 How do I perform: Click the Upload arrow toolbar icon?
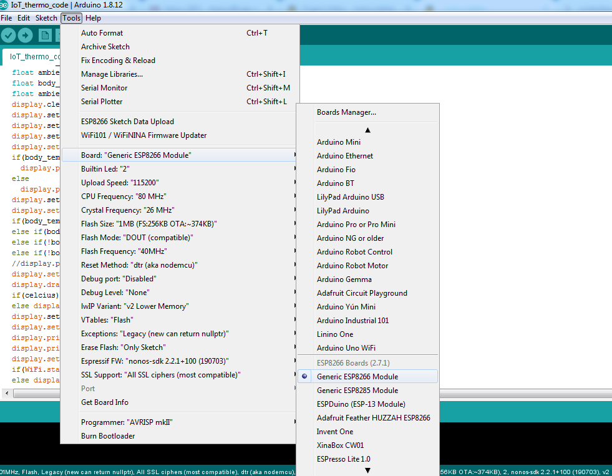[26, 36]
